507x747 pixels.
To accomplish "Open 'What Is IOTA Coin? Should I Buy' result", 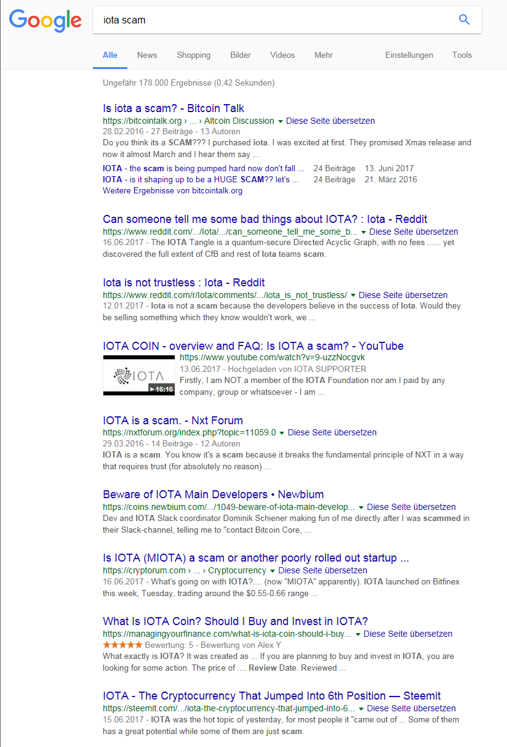I will (x=236, y=621).
